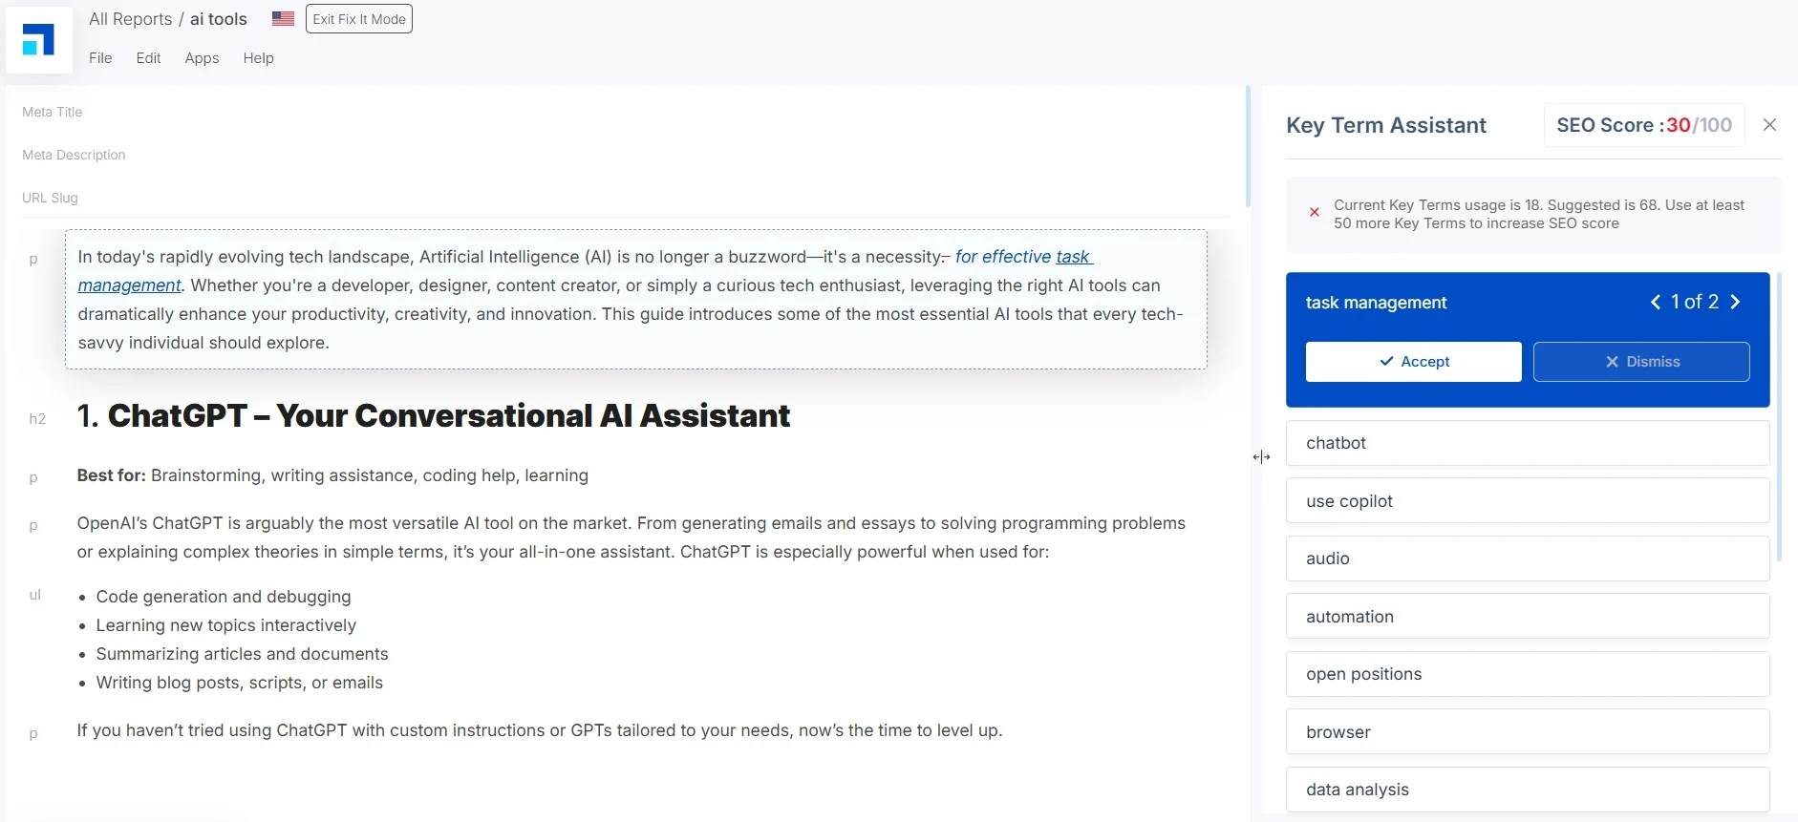Click the Meta Description field
Screen dimensions: 1798x822
pyautogui.click(x=625, y=155)
